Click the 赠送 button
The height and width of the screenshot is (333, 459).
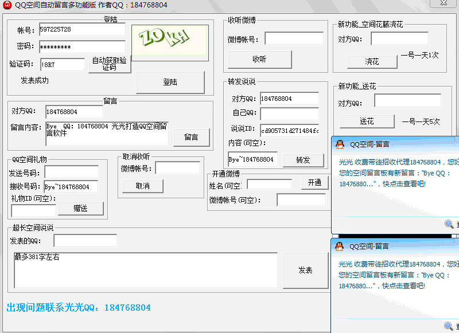(x=81, y=209)
